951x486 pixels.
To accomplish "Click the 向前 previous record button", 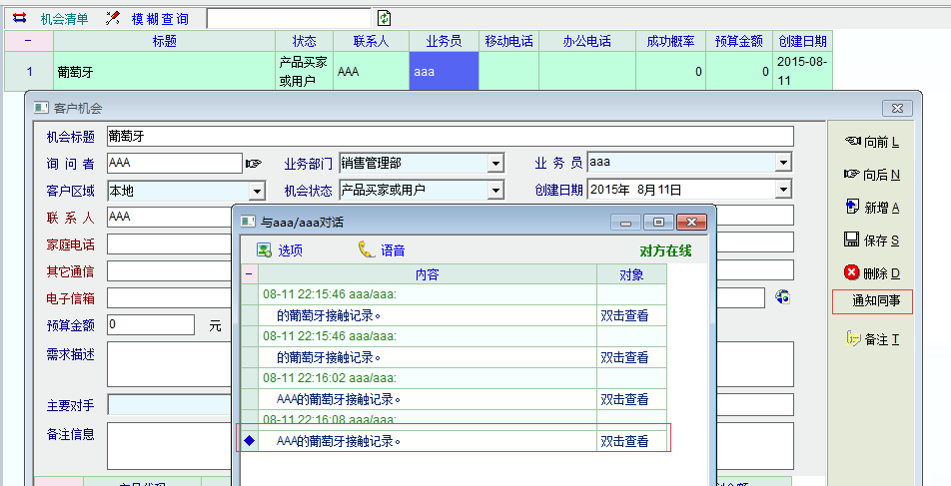I will tap(871, 142).
